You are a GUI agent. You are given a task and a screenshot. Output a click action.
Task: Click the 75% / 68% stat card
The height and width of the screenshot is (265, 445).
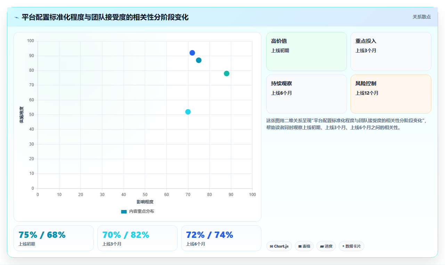[54, 238]
